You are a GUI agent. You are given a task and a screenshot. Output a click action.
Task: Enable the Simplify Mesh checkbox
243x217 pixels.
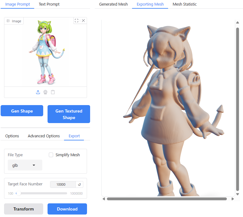click(51, 155)
